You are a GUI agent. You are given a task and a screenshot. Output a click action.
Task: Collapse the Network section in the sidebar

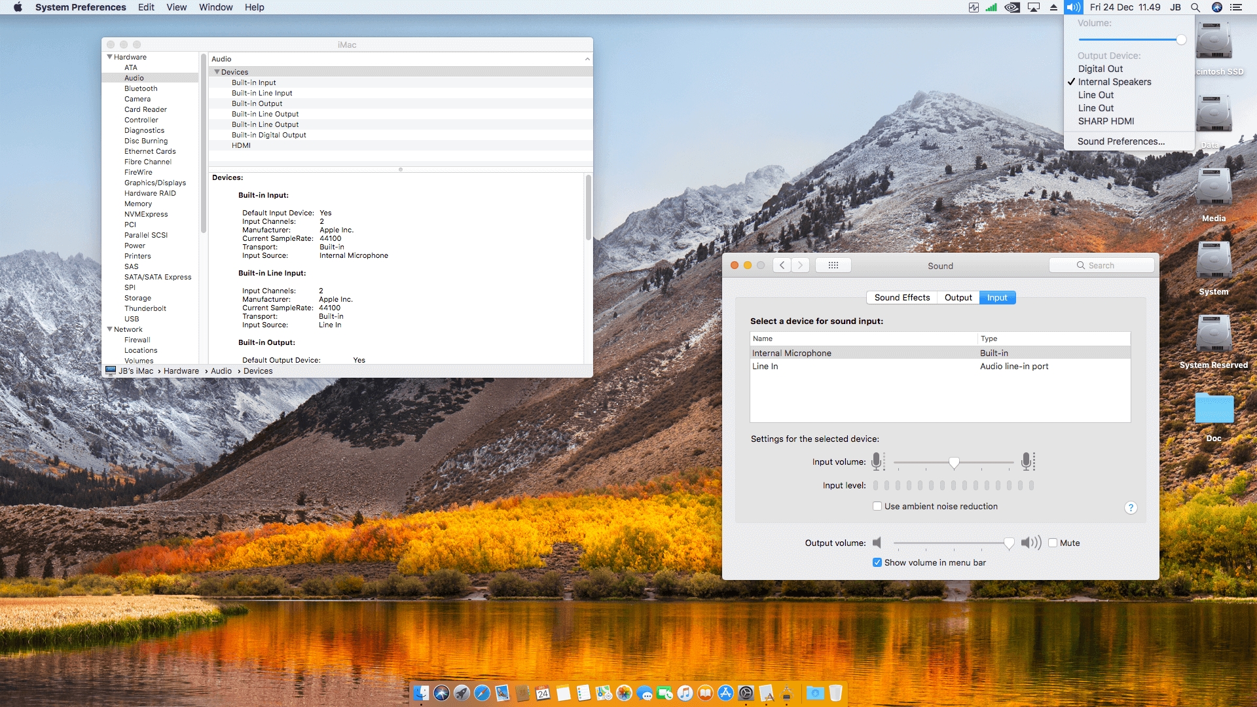(109, 329)
